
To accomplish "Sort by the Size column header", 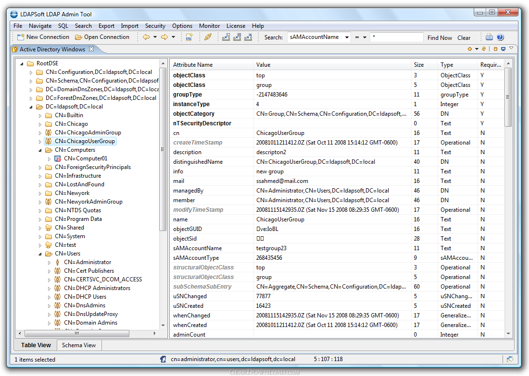I will 423,65.
